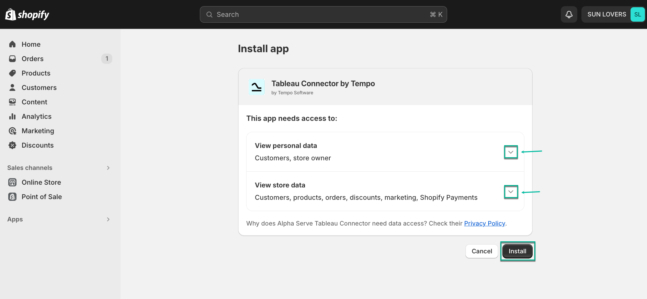The image size is (647, 299).
Task: Click the Install button
Action: click(x=518, y=251)
